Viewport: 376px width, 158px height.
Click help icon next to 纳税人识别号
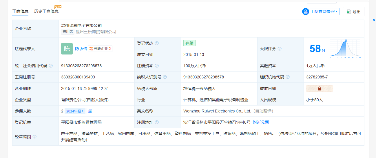click(x=165, y=77)
